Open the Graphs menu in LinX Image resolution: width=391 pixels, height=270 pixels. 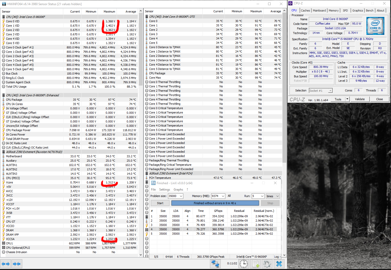178,190
